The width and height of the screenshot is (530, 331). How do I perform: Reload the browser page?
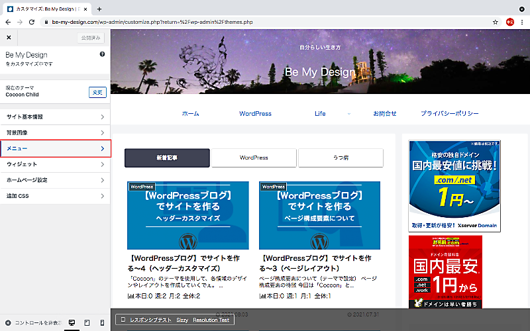[32, 22]
